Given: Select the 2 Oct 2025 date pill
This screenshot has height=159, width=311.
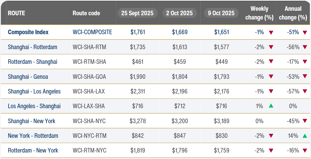Looking at the screenshot, I should [x=180, y=13].
